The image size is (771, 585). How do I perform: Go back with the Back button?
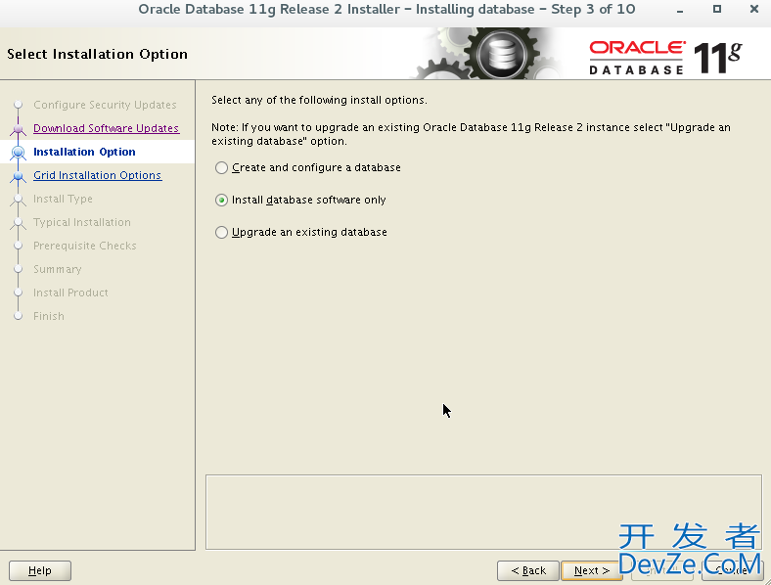(528, 570)
